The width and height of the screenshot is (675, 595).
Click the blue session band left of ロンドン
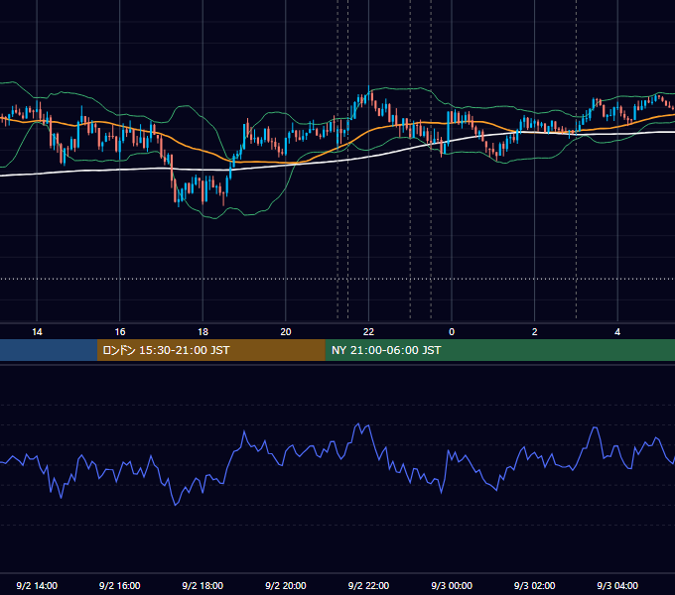49,350
